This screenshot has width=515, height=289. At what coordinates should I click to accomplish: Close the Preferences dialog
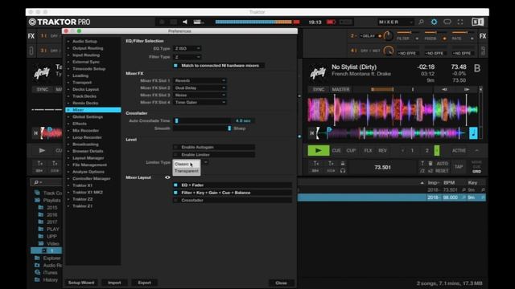coord(281,283)
